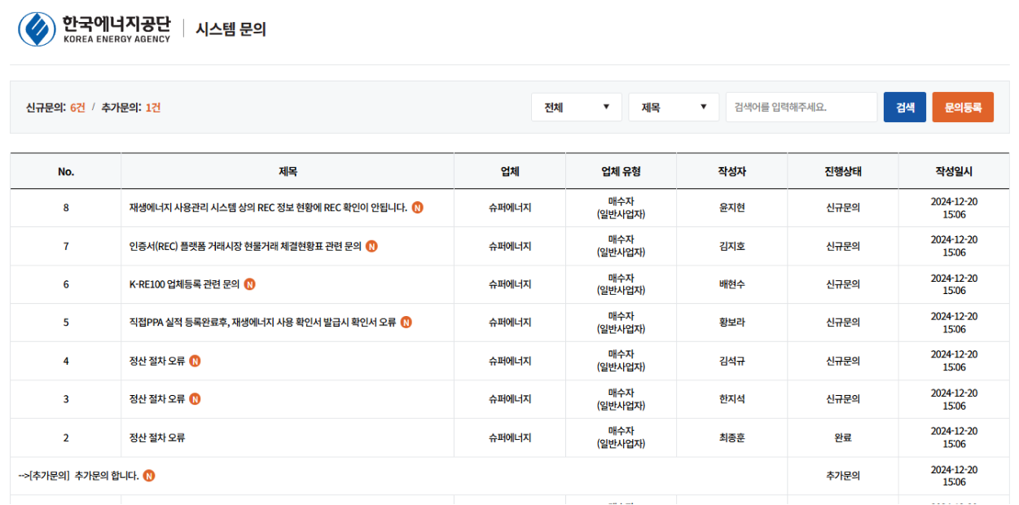This screenshot has height=505, width=1019.
Task: Click the Korea Energy Agency logo
Action: (x=94, y=29)
